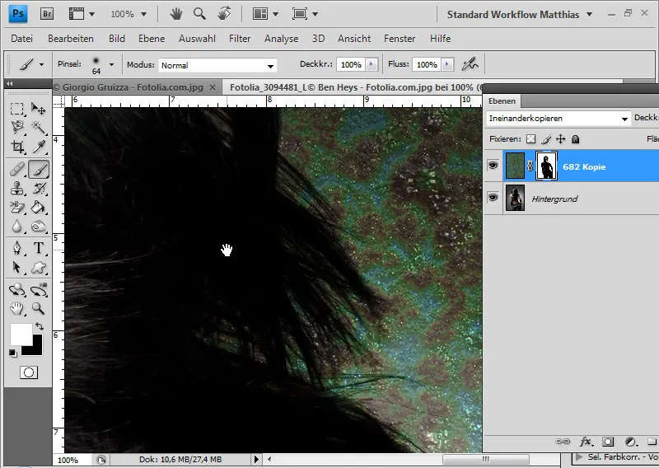The image size is (659, 468).
Task: Select the Magic Wand tool
Action: tap(39, 127)
